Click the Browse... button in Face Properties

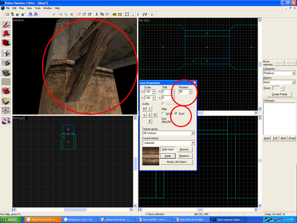[x=185, y=149]
